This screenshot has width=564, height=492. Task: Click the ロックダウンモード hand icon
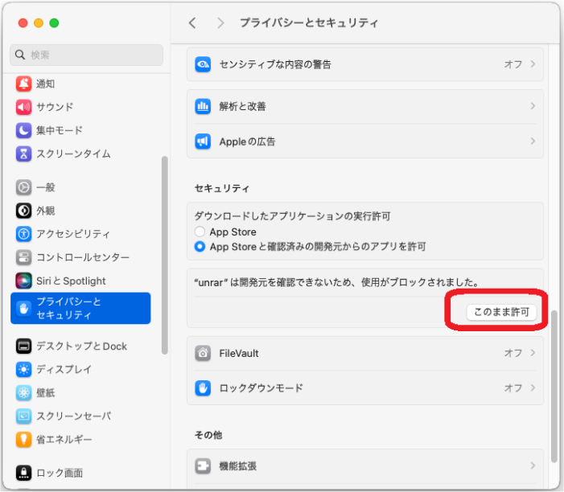tap(203, 387)
